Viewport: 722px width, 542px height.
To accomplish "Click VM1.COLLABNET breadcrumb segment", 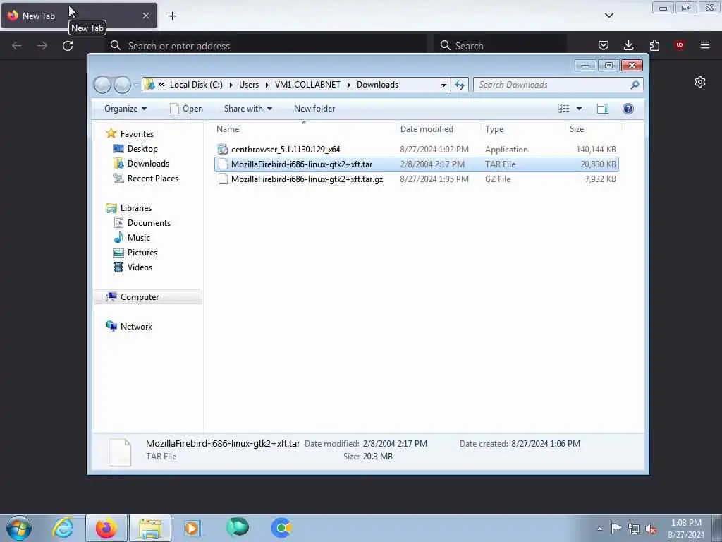I will [x=307, y=85].
